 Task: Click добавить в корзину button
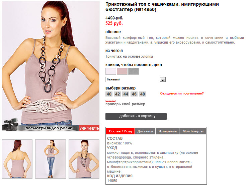coord(136,116)
